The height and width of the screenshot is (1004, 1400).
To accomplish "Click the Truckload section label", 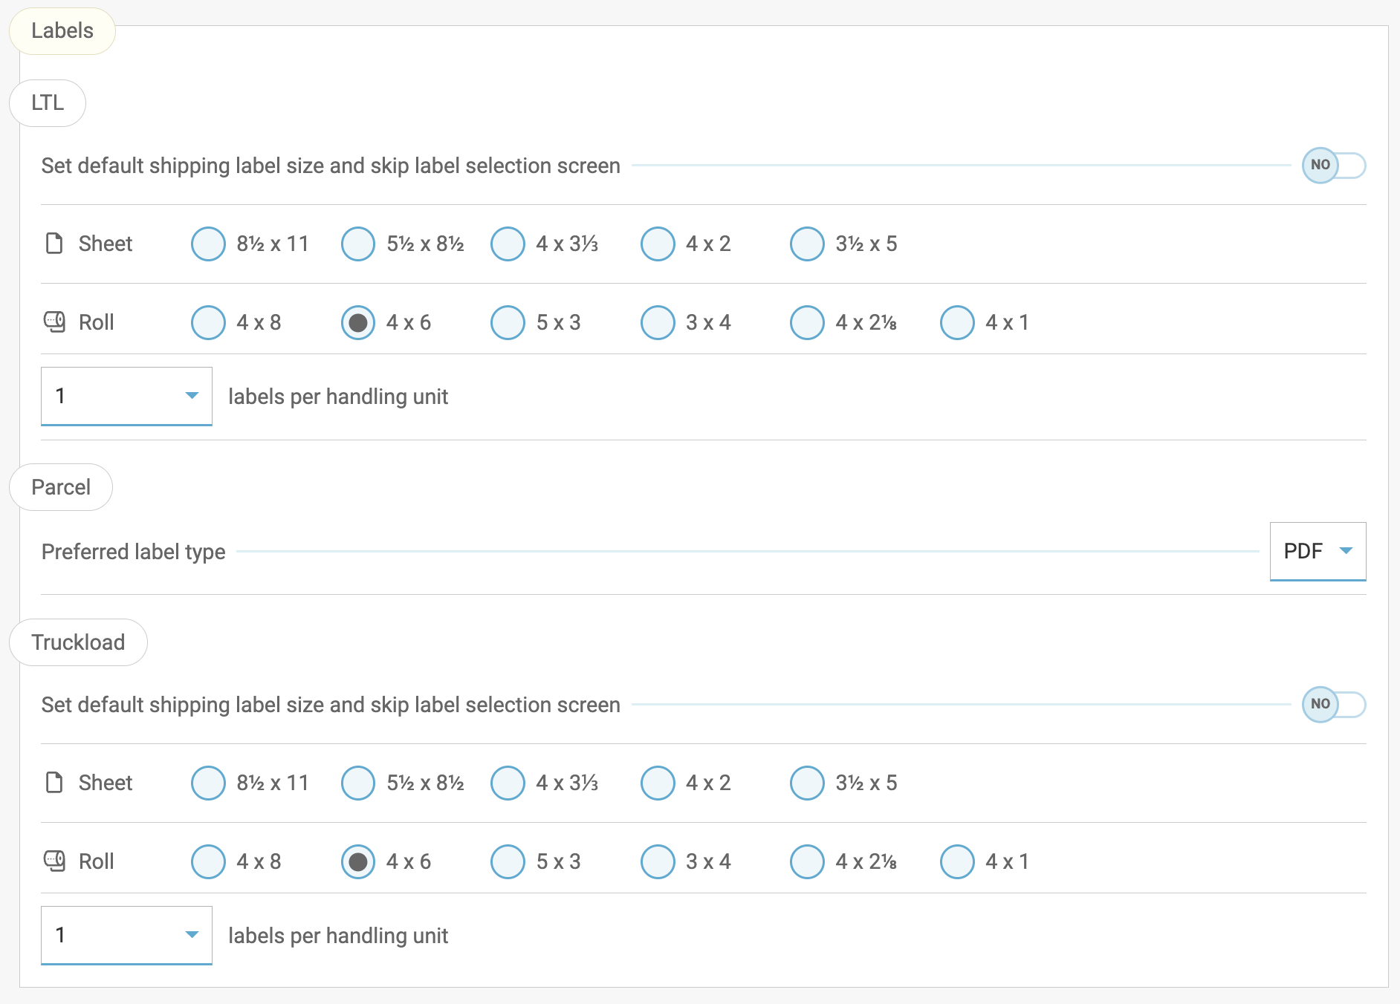I will coord(78,642).
